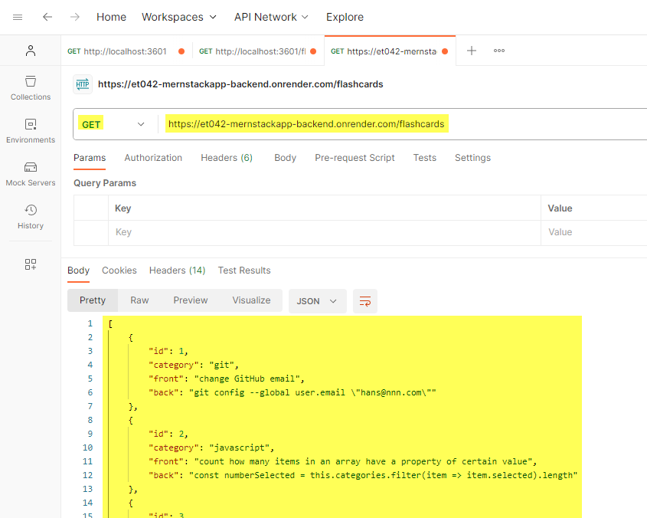
Task: Select the Pretty view button
Action: pyautogui.click(x=93, y=300)
